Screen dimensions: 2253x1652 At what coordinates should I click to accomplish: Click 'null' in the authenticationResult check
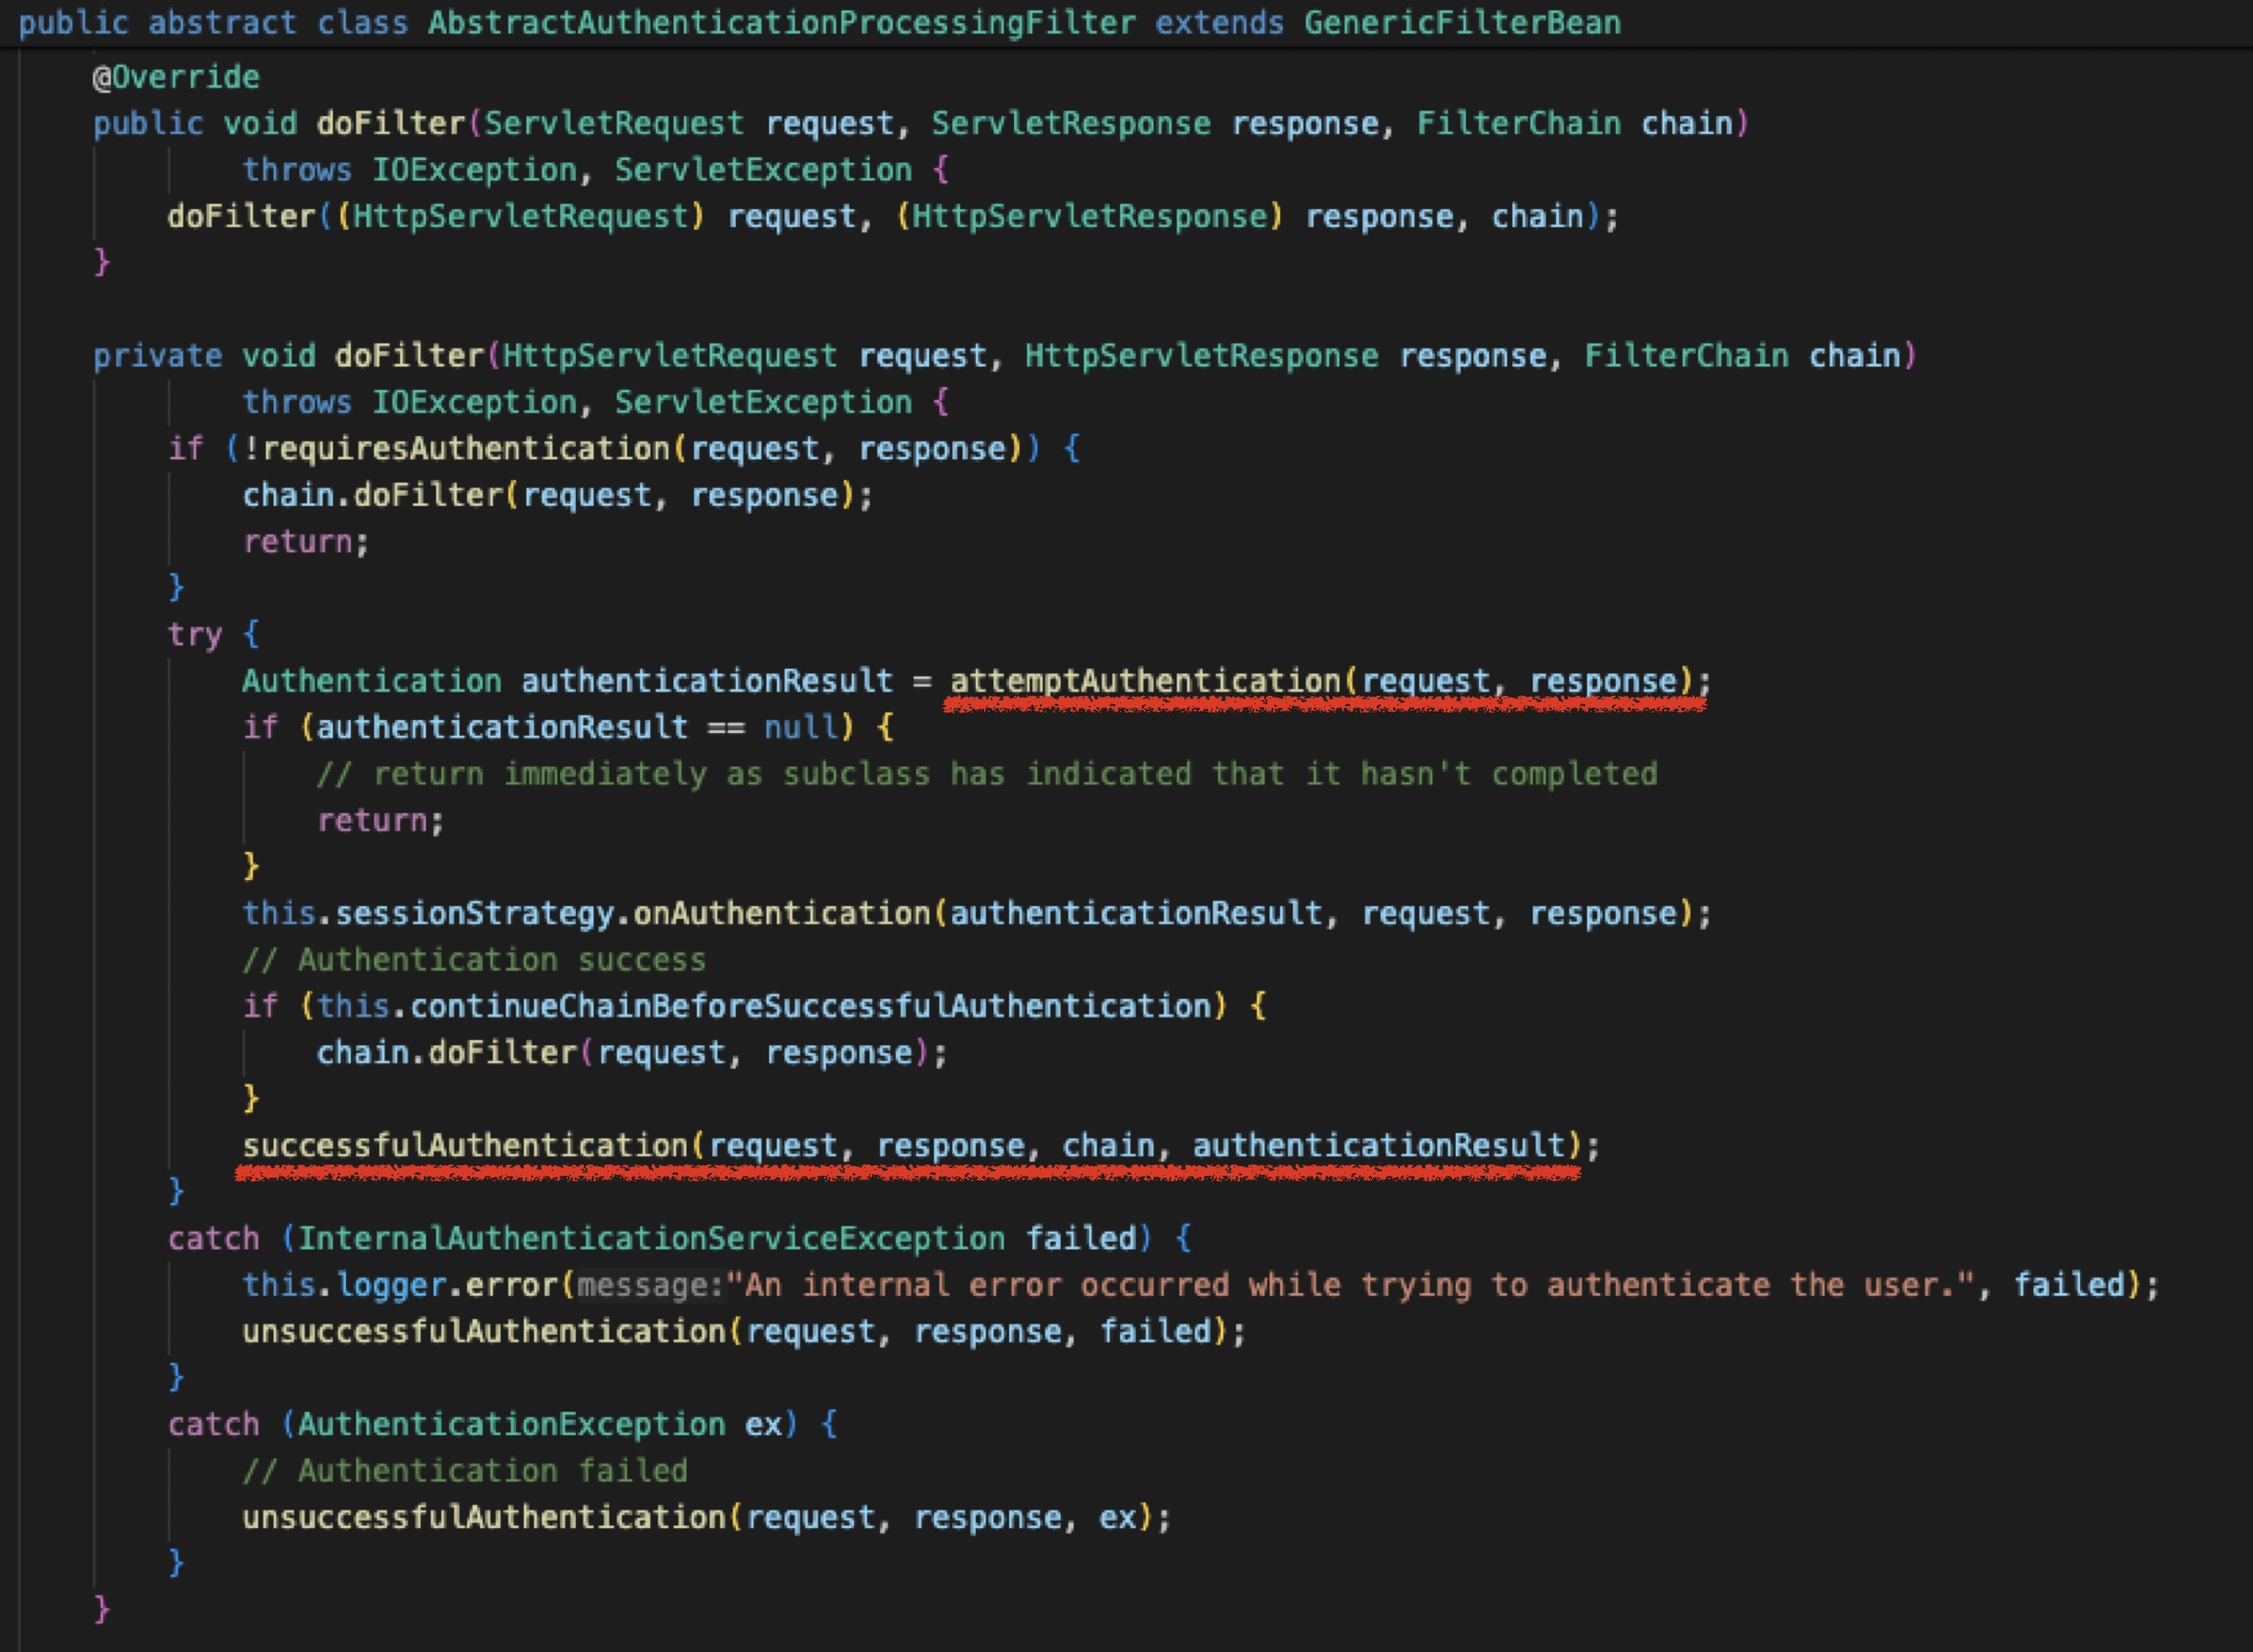click(x=801, y=727)
